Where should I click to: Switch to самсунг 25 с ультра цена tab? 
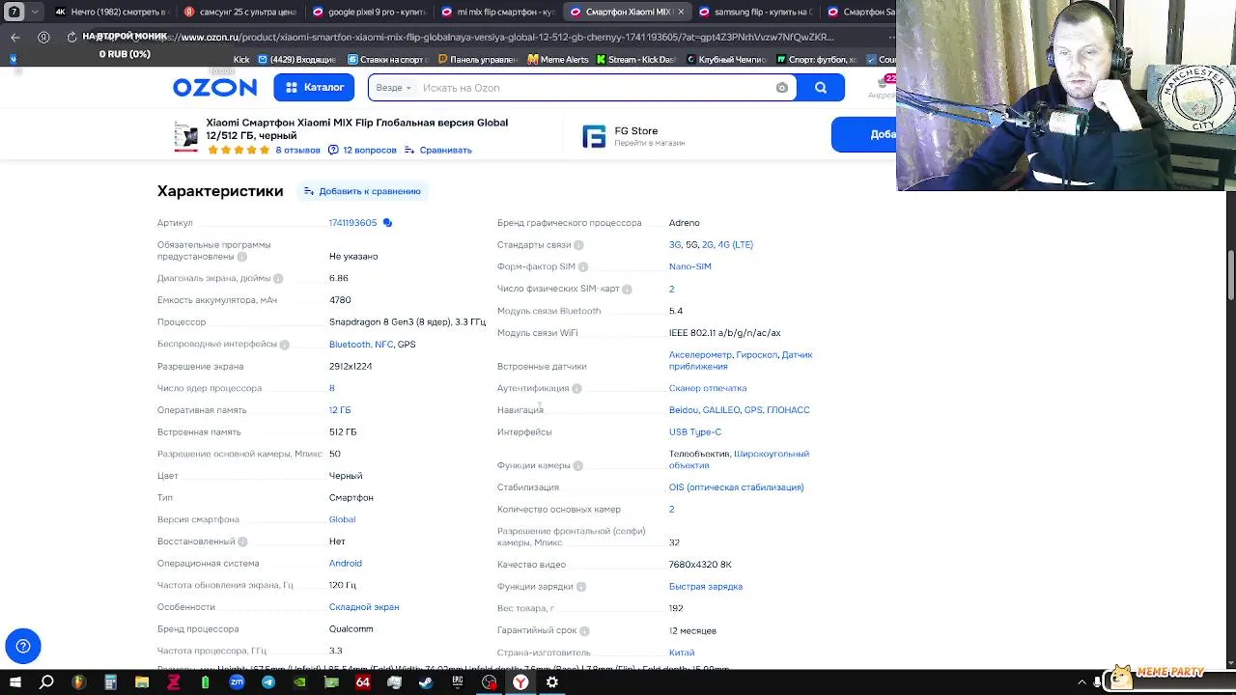(x=239, y=12)
